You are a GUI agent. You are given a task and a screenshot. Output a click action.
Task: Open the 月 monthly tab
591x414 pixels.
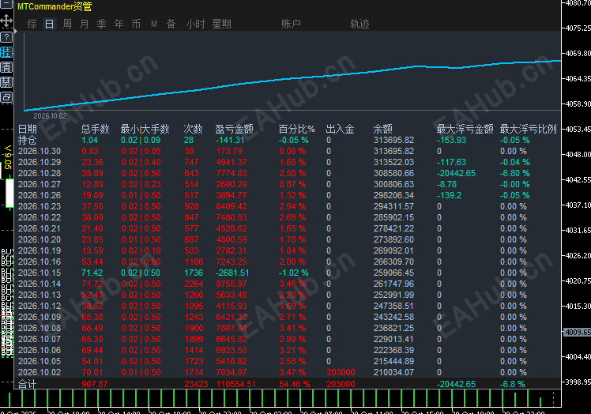[x=85, y=24]
